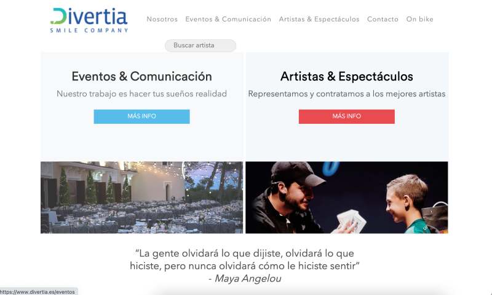Focus the Buscar artista search field
The image size is (492, 295).
pos(200,45)
